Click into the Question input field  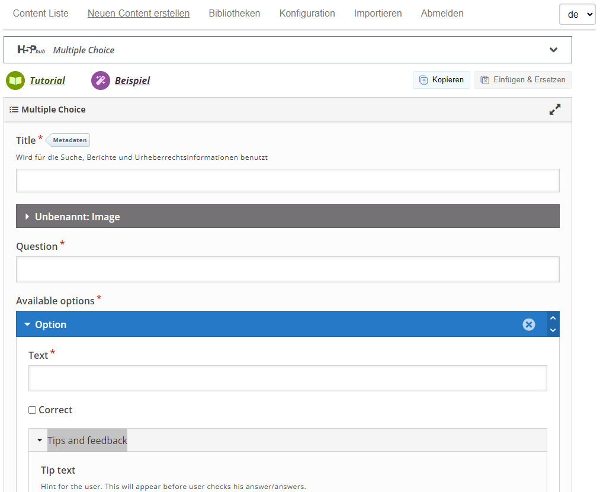click(x=287, y=269)
